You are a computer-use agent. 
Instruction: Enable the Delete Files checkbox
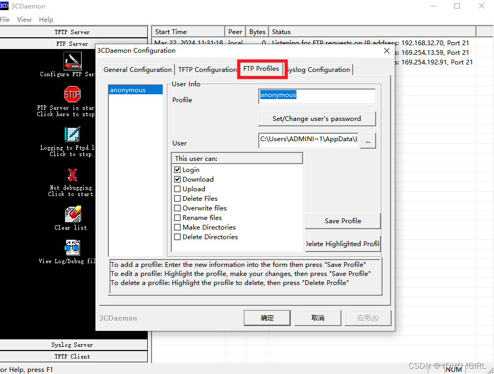point(177,199)
